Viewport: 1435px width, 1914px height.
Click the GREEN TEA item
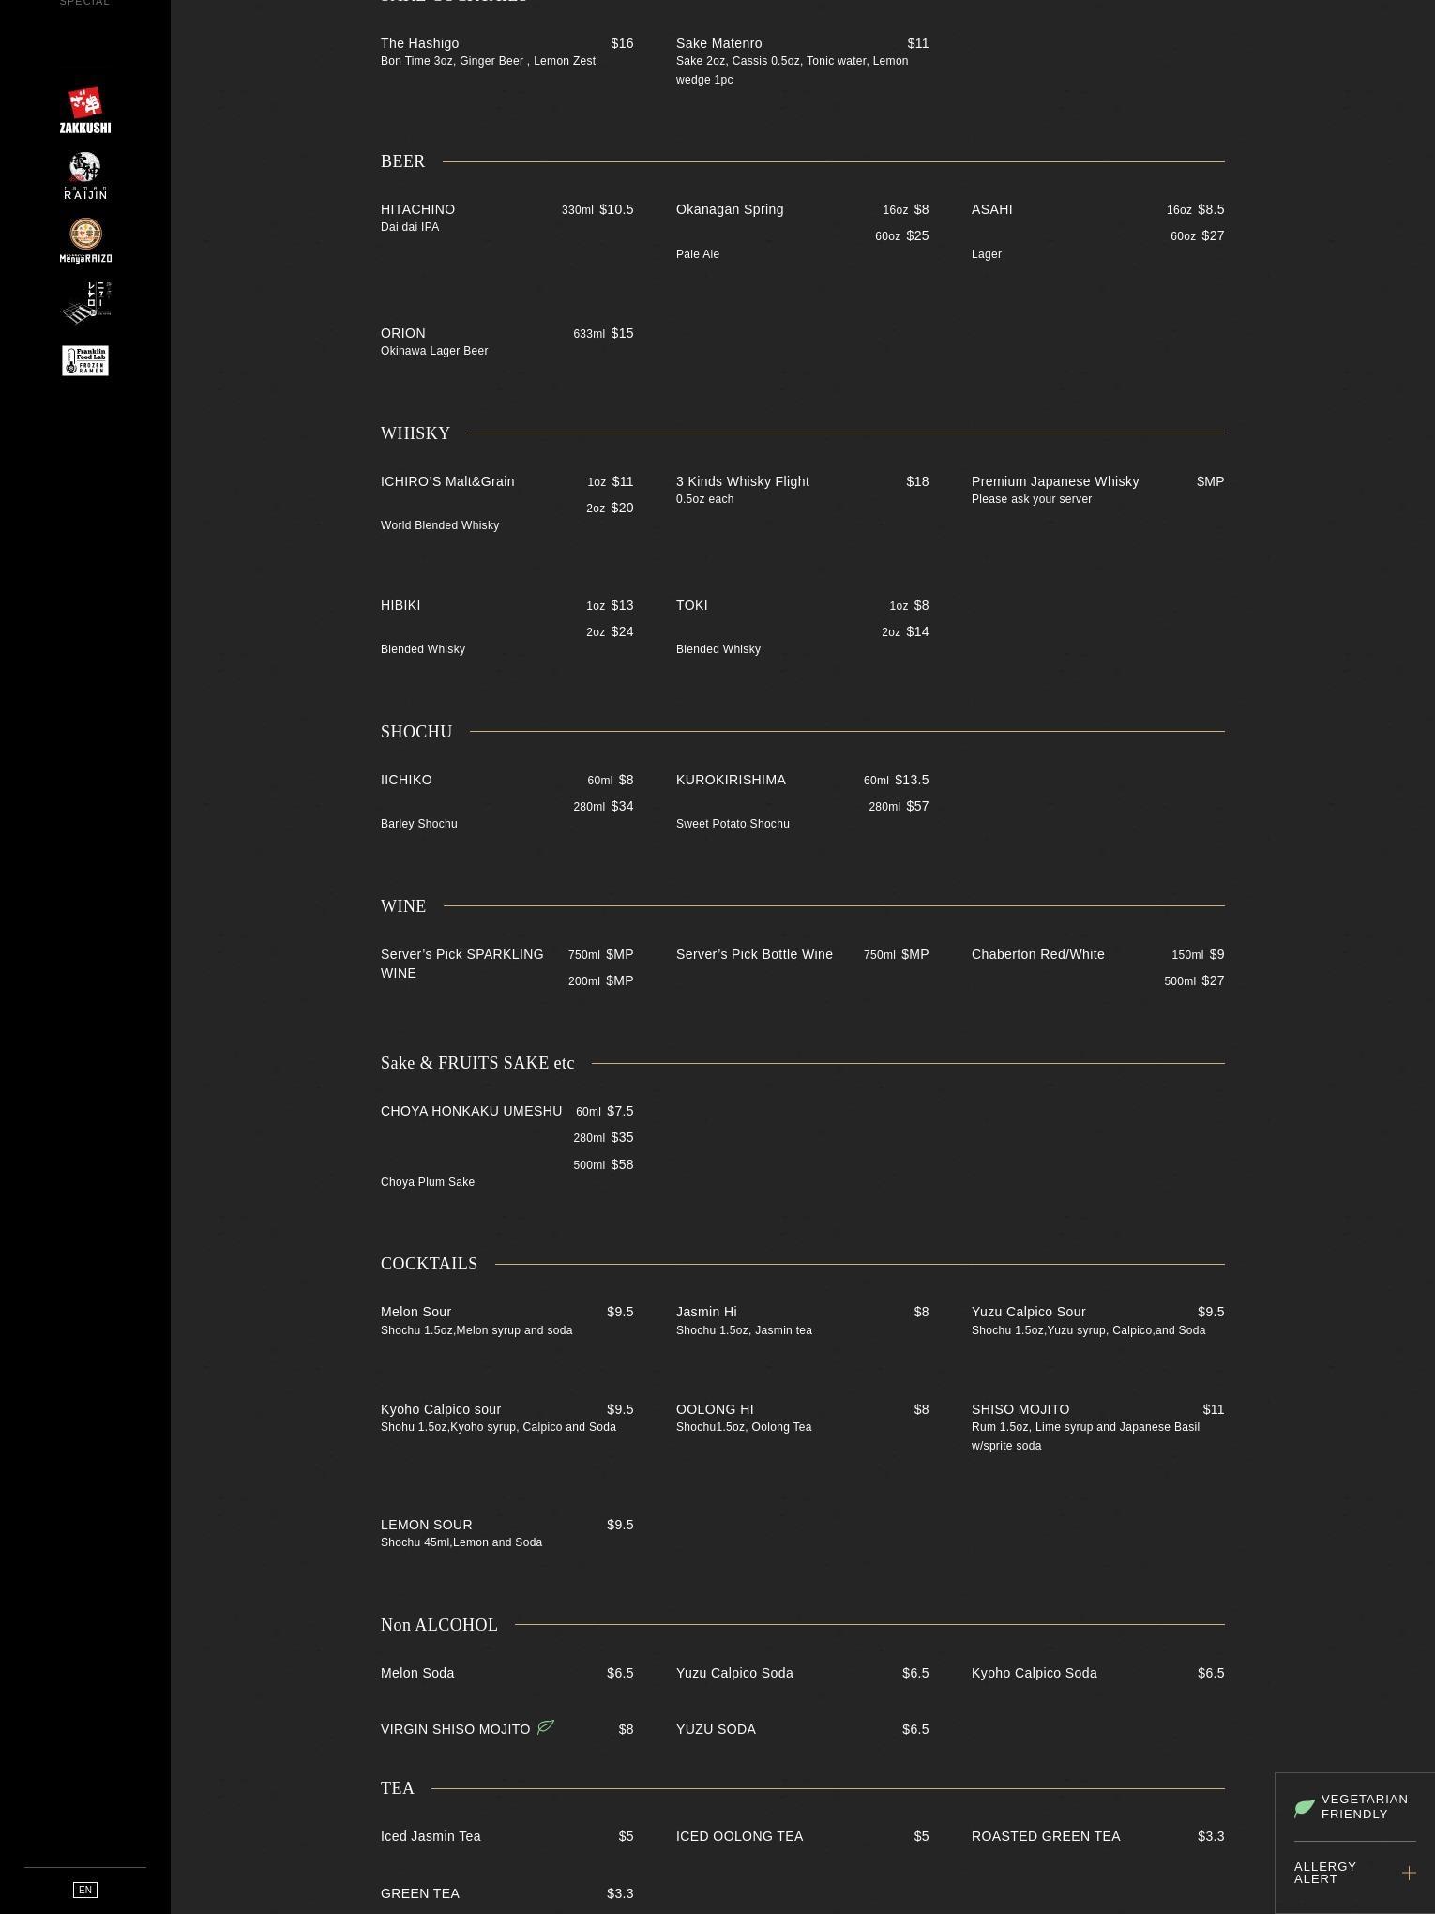pos(420,1893)
